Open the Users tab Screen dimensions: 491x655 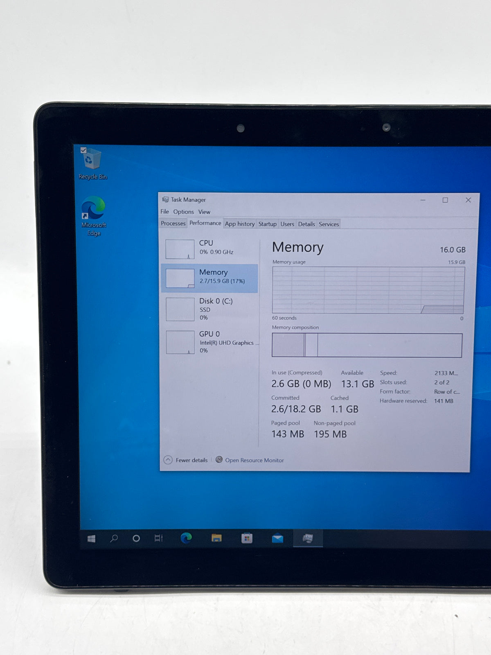[x=287, y=224]
